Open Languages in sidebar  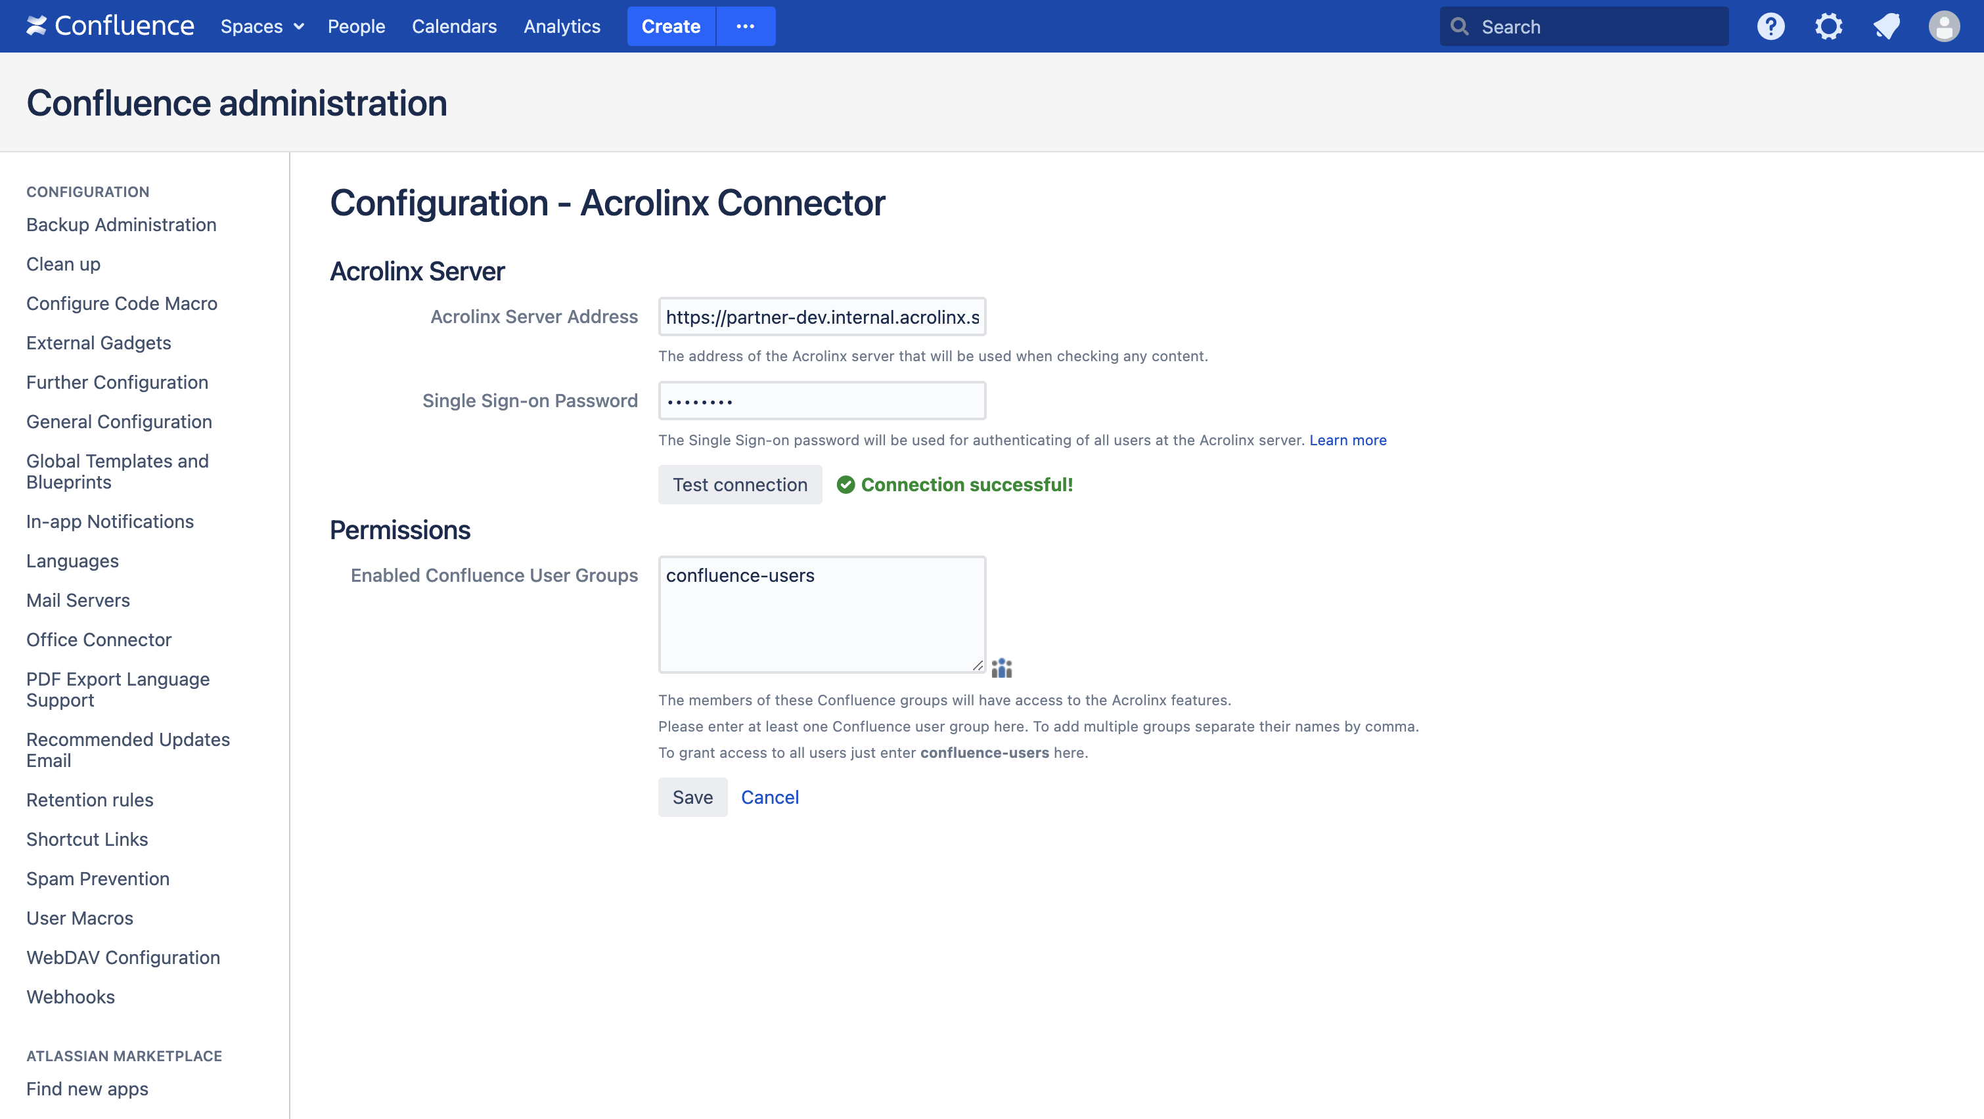coord(72,561)
